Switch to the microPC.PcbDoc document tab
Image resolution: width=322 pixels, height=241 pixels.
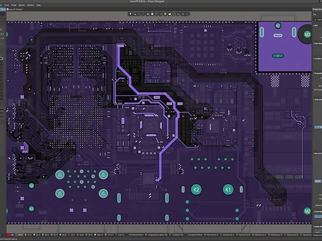click(16, 9)
